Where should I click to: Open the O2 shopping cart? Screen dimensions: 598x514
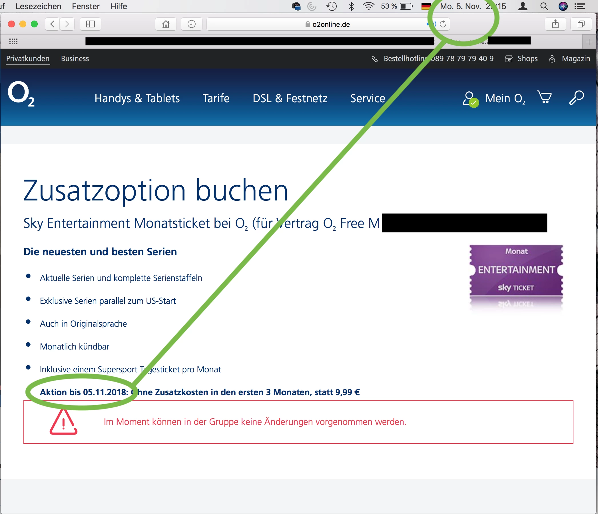pos(544,97)
